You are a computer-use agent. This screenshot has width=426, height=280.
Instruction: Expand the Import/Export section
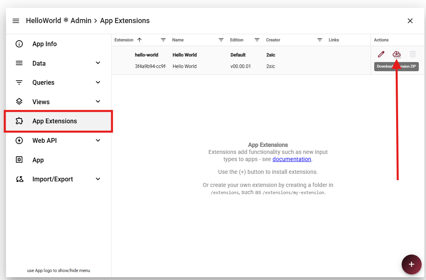point(98,179)
